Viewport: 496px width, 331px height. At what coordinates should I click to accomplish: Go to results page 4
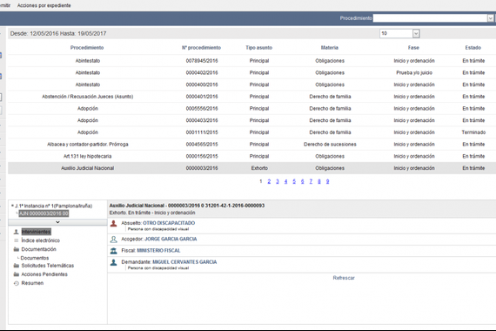pos(285,181)
